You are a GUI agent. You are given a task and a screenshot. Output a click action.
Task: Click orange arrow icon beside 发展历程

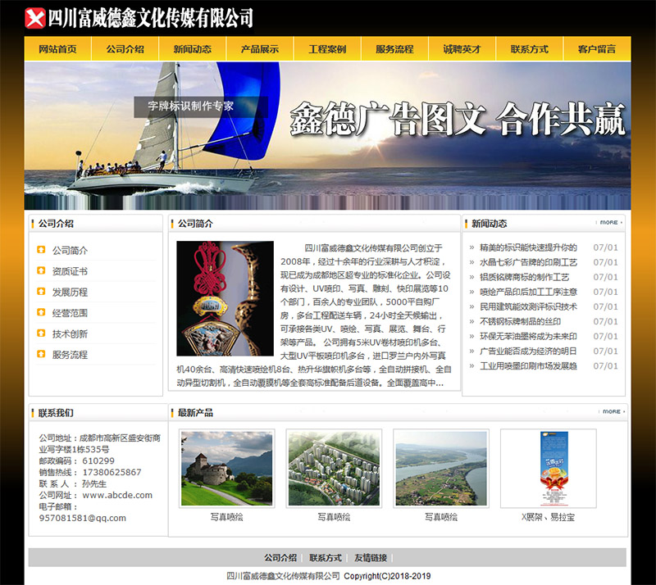point(41,292)
